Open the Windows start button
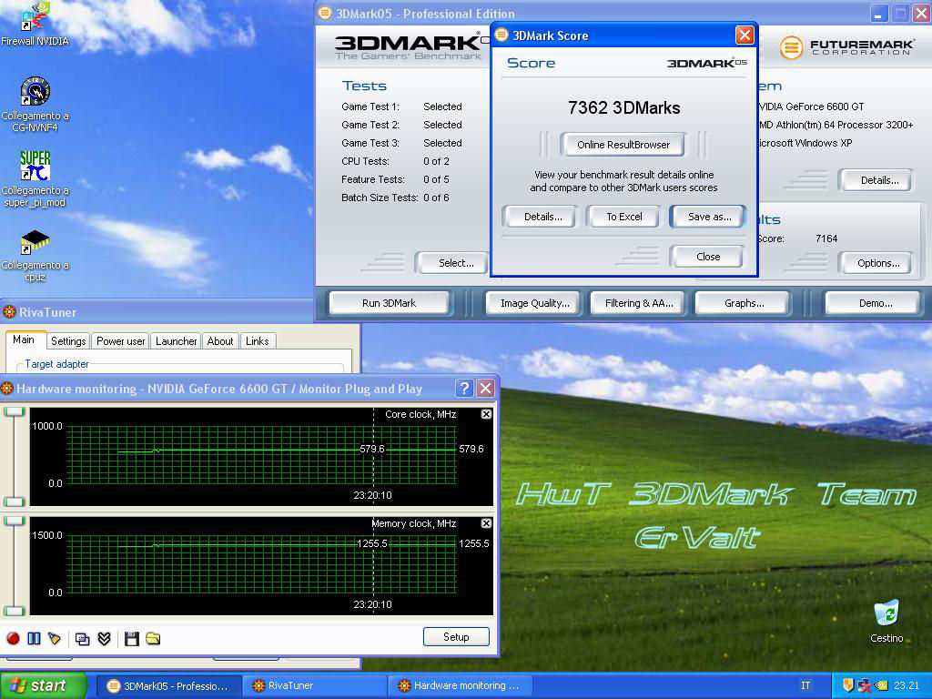 point(43,685)
